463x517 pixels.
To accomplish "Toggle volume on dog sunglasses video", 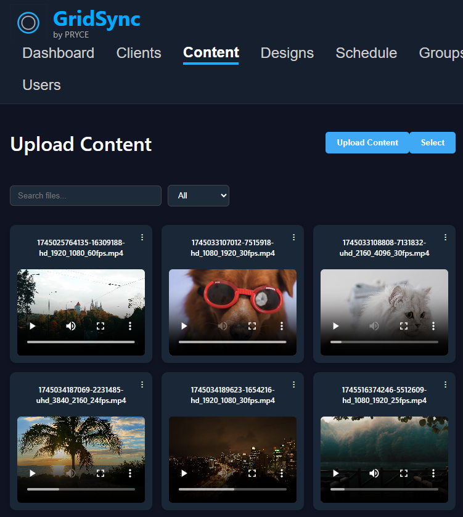I will pyautogui.click(x=223, y=326).
